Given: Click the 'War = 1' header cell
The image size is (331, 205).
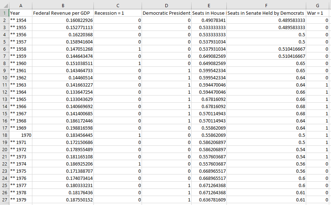Looking at the screenshot, I should 317,13.
